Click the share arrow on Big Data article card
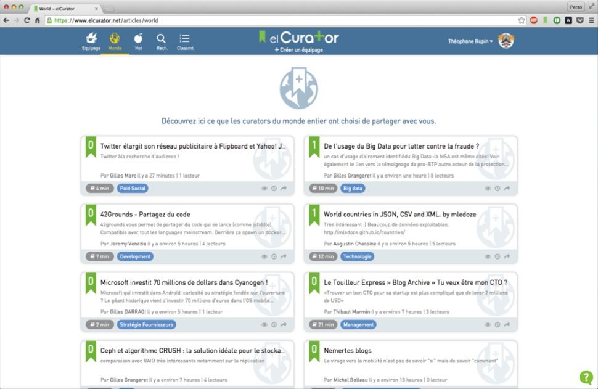Image resolution: width=598 pixels, height=389 pixels. [x=507, y=189]
